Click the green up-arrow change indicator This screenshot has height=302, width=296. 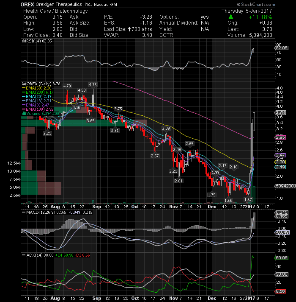coord(231,17)
